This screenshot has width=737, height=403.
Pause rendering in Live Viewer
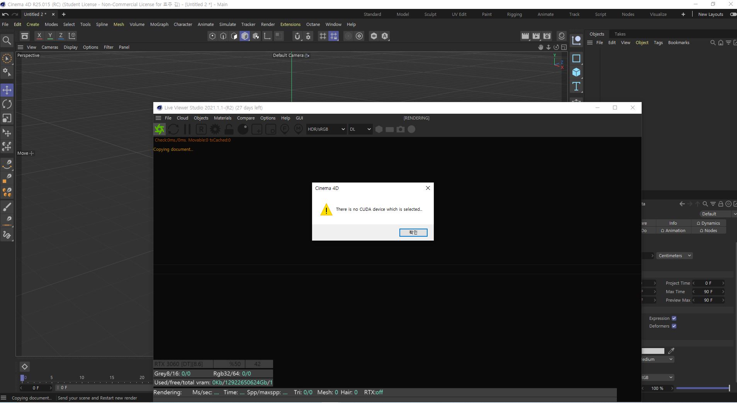[x=187, y=129]
